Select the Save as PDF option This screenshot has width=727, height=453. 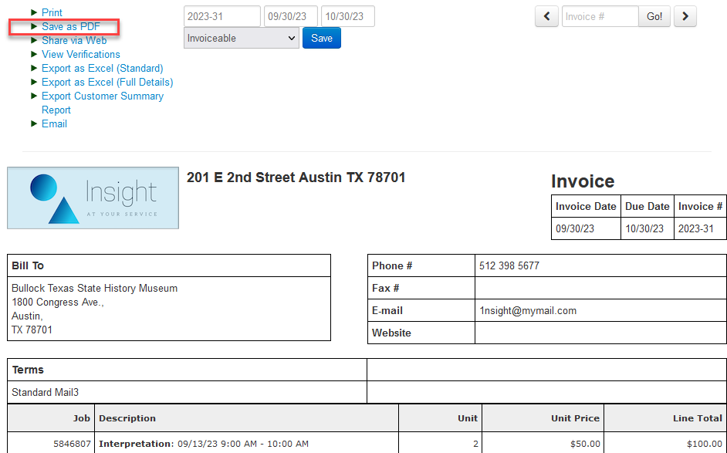[x=71, y=25]
